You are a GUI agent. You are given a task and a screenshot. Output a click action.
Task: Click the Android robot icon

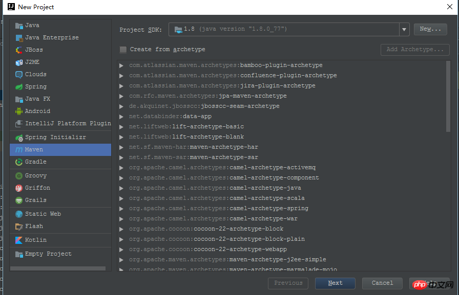(19, 111)
